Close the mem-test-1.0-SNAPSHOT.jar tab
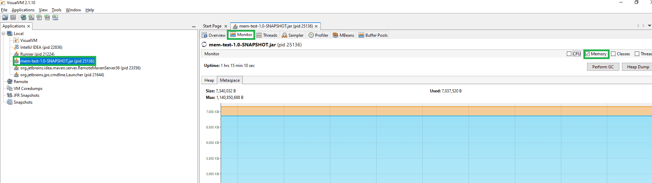This screenshot has height=183, width=652. point(316,26)
